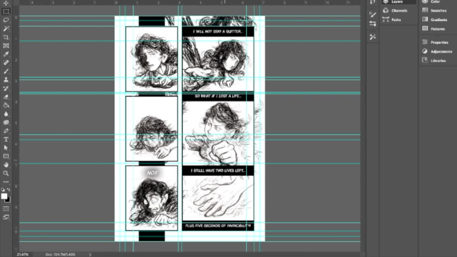Select the Hand tool
Image resolution: width=457 pixels, height=257 pixels.
(x=6, y=165)
